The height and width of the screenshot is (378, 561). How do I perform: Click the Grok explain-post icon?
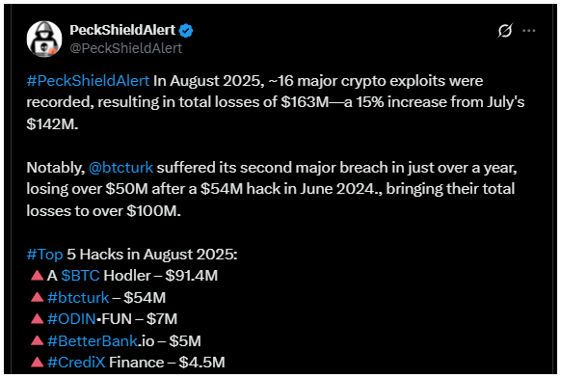(x=505, y=31)
